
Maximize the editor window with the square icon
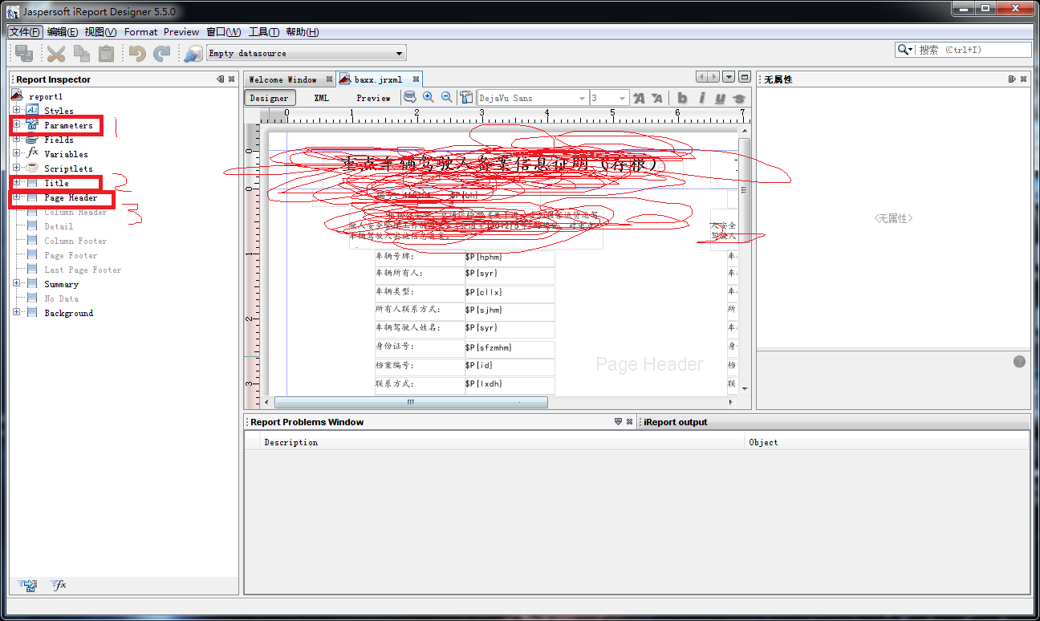tap(745, 77)
